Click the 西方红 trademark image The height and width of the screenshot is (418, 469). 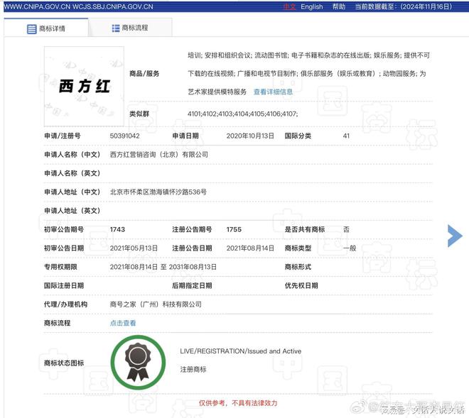[x=84, y=87]
